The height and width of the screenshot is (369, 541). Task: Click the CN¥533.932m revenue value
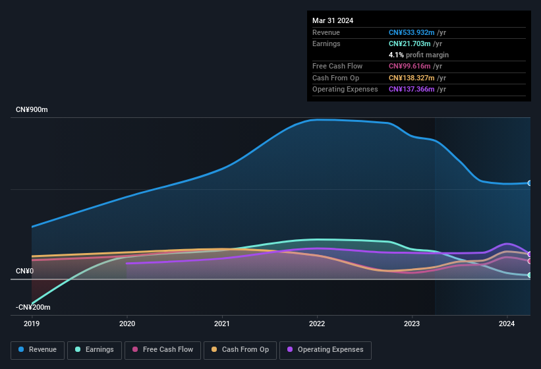(412, 32)
